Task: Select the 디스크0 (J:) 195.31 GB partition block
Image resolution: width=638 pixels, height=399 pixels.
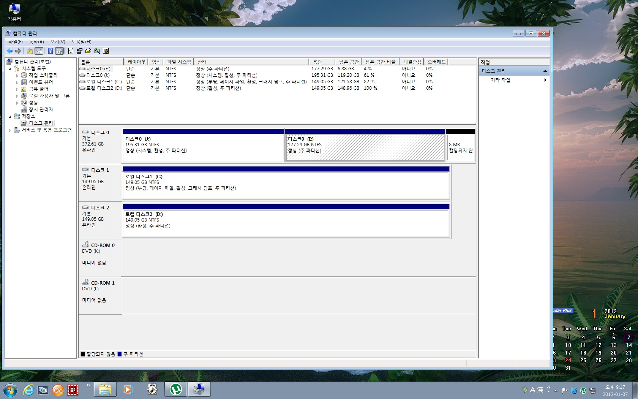Action: pyautogui.click(x=203, y=145)
